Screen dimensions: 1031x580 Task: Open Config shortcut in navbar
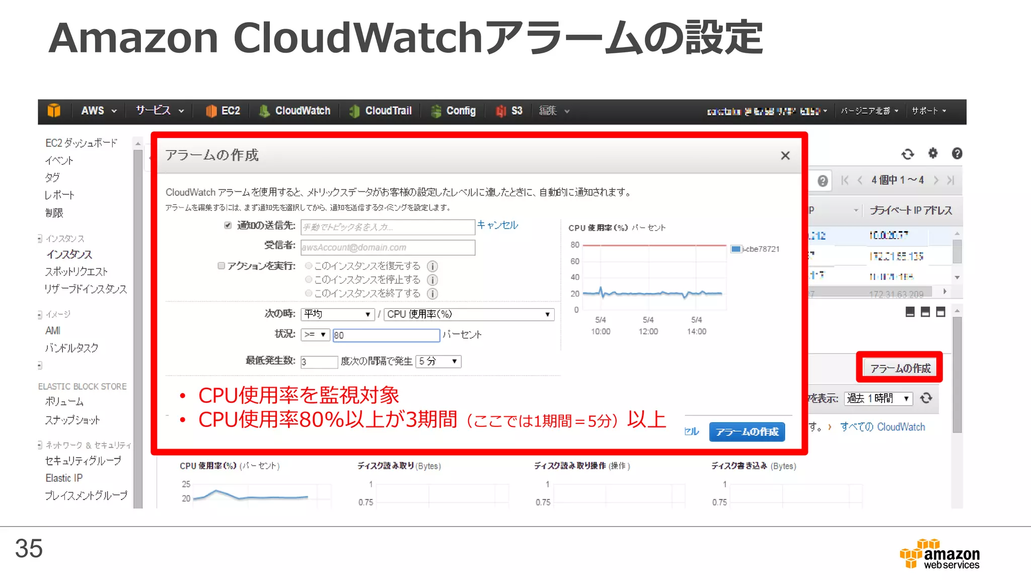pos(453,111)
